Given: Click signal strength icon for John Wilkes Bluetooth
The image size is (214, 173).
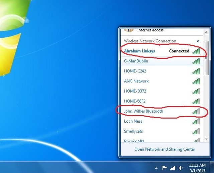Looking at the screenshot, I should tap(196, 111).
